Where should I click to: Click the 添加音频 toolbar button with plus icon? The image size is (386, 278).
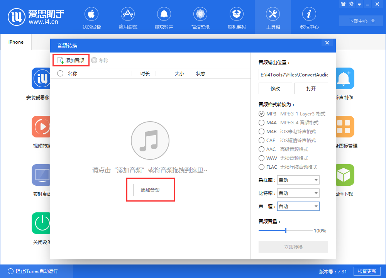(71, 60)
